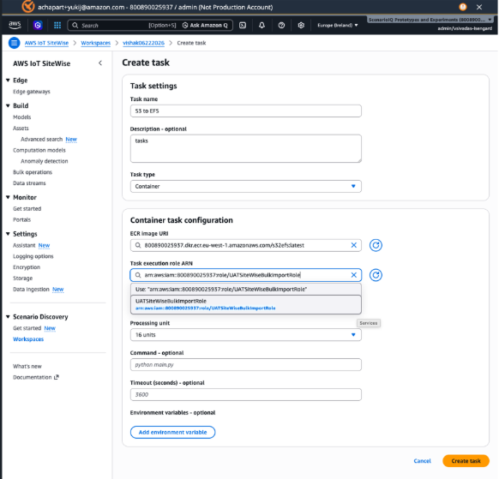Viewport: 499px width, 479px height.
Task: Open Workspaces in sidebar
Action: 28,339
